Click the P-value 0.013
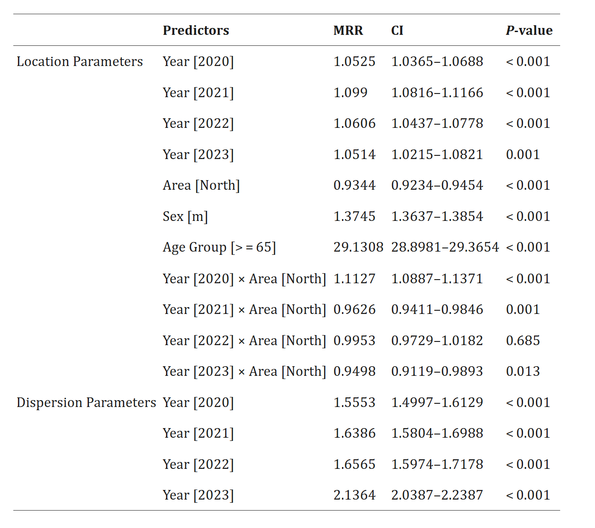Image resolution: width=595 pixels, height=528 pixels. click(523, 371)
